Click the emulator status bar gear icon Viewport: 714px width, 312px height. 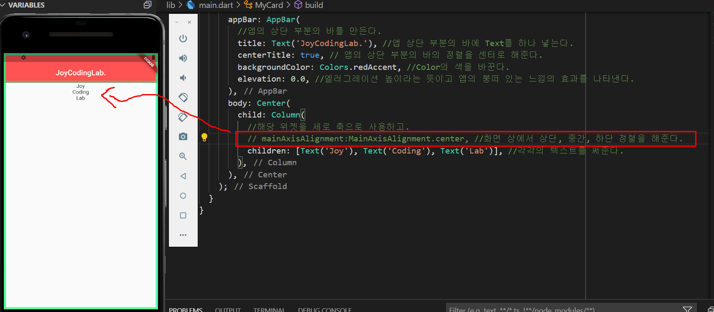coord(23,58)
